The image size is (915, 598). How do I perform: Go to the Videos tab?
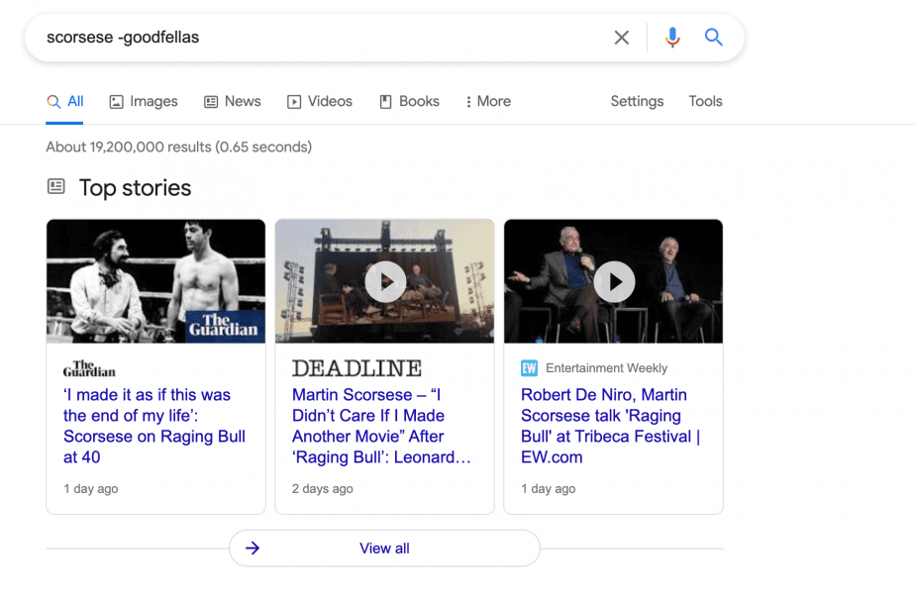320,102
